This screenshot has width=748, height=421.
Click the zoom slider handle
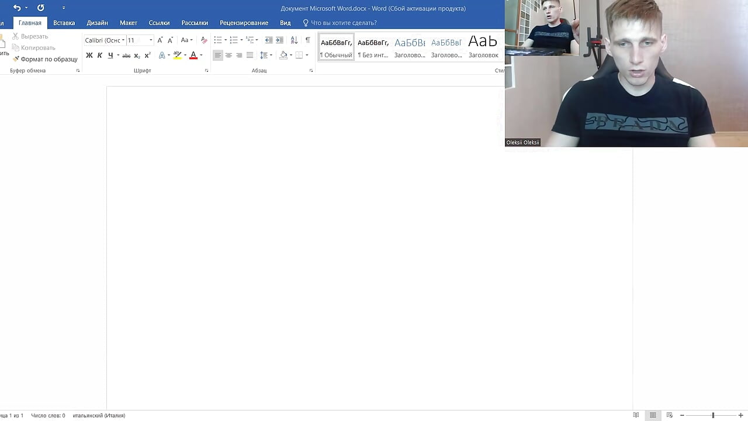pyautogui.click(x=713, y=416)
